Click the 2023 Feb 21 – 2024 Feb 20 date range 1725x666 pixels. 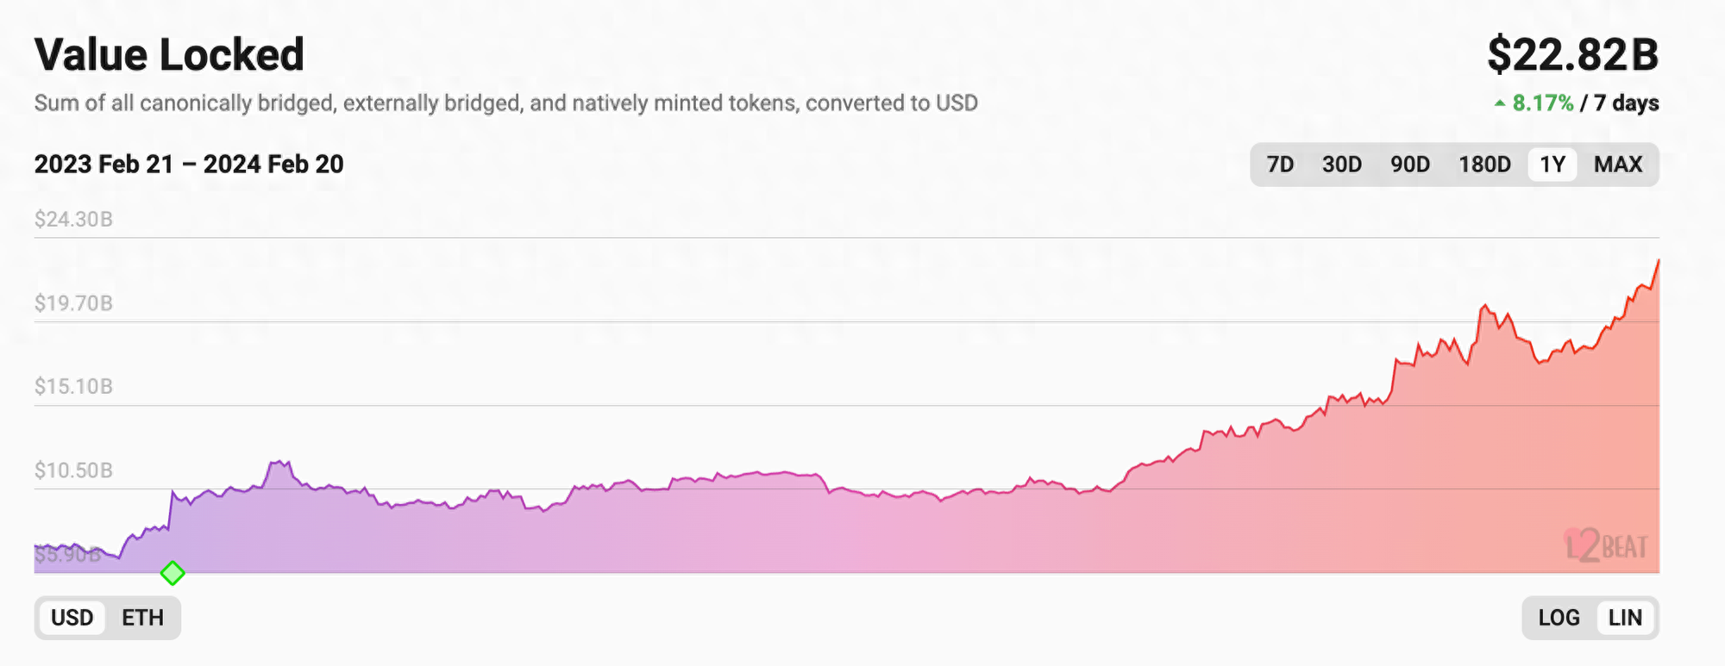coord(189,165)
